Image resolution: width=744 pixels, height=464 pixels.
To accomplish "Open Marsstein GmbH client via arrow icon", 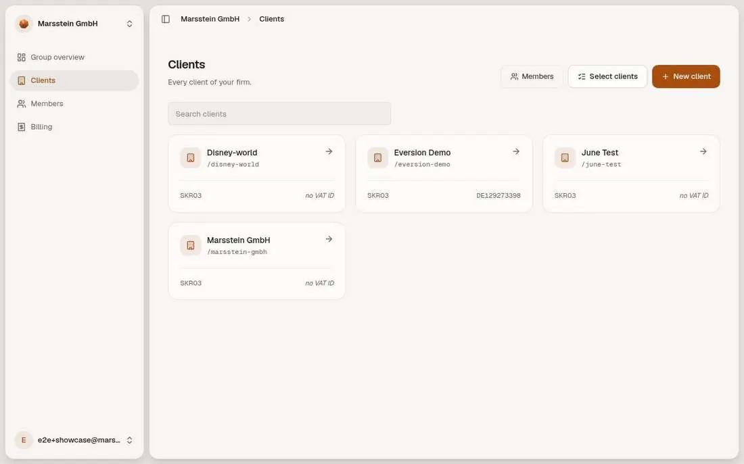I will click(329, 239).
